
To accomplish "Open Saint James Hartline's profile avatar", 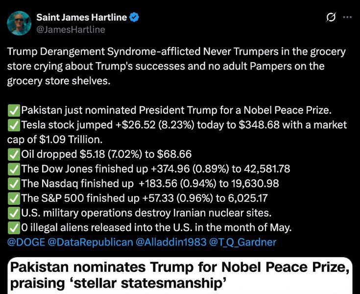I will click(19, 23).
